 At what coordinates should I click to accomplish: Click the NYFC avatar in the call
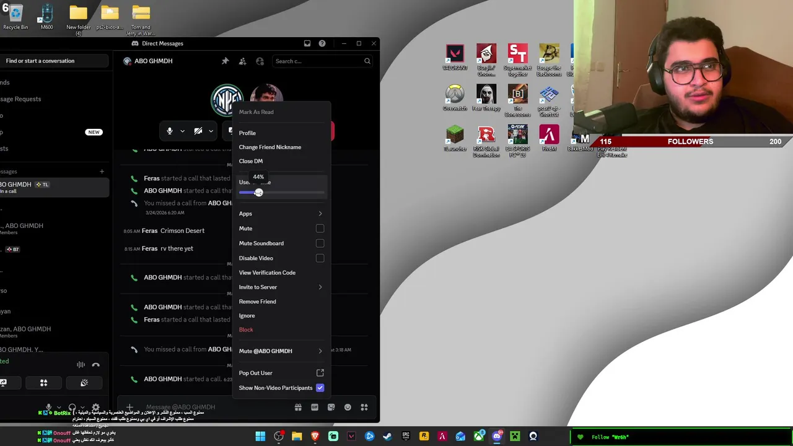pyautogui.click(x=227, y=100)
